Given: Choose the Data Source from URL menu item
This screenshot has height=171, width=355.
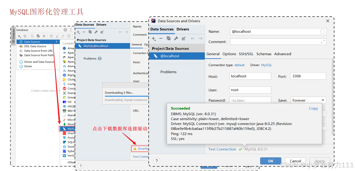Looking at the screenshot, I should click(x=38, y=51).
